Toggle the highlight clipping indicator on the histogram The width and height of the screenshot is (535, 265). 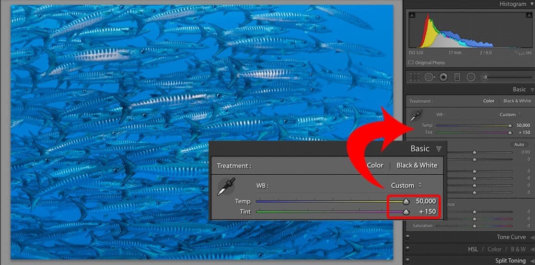pyautogui.click(x=528, y=15)
